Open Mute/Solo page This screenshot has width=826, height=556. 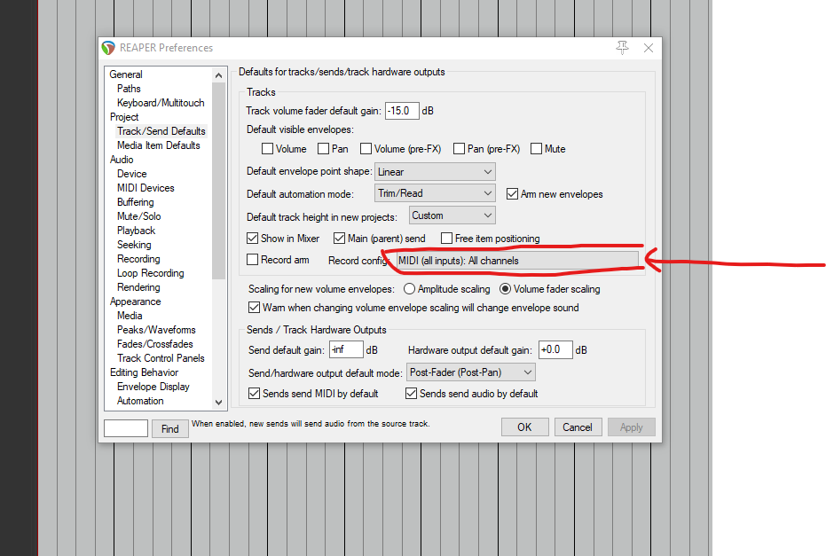point(139,216)
